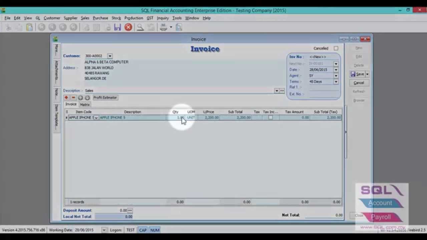
Task: Click the Save floppy-disk icon in main toolbar
Action: (x=117, y=27)
